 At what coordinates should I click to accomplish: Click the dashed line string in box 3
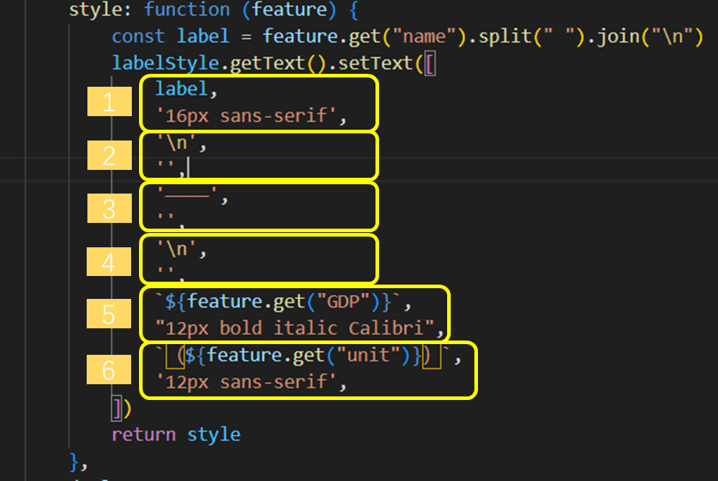[x=186, y=195]
